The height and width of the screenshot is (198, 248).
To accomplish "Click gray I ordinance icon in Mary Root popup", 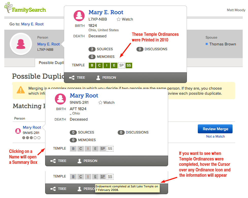I will point(88,148).
